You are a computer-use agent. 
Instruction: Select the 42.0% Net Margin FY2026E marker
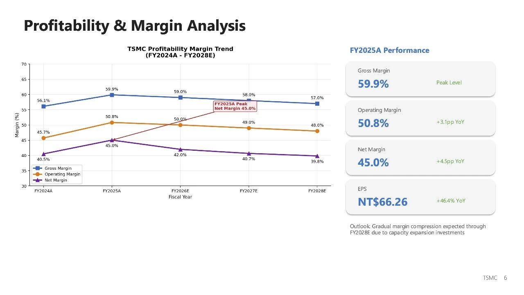[180, 150]
